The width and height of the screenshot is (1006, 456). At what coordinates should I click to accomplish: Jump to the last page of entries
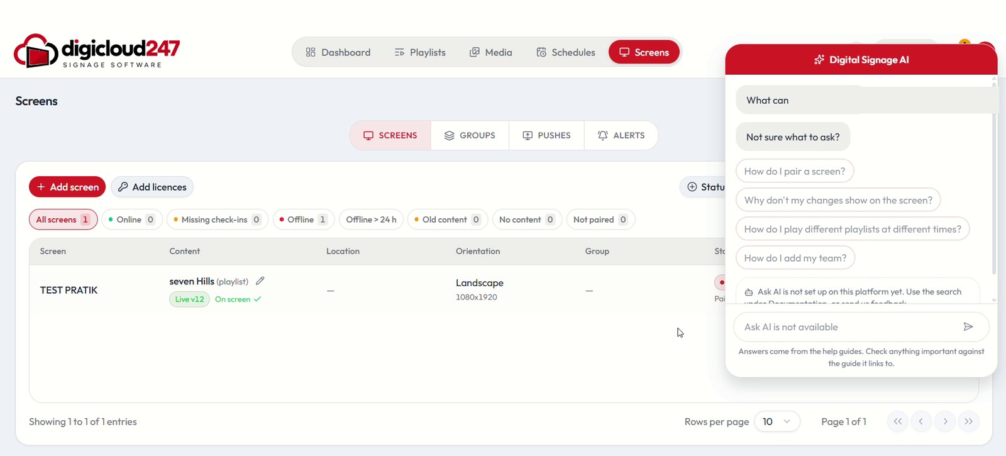tap(969, 421)
